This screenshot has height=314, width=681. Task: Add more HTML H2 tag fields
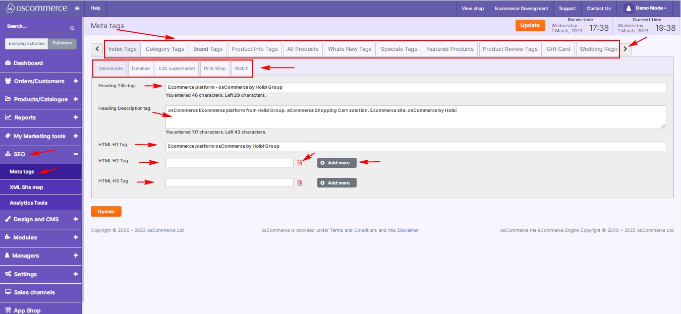coord(337,162)
